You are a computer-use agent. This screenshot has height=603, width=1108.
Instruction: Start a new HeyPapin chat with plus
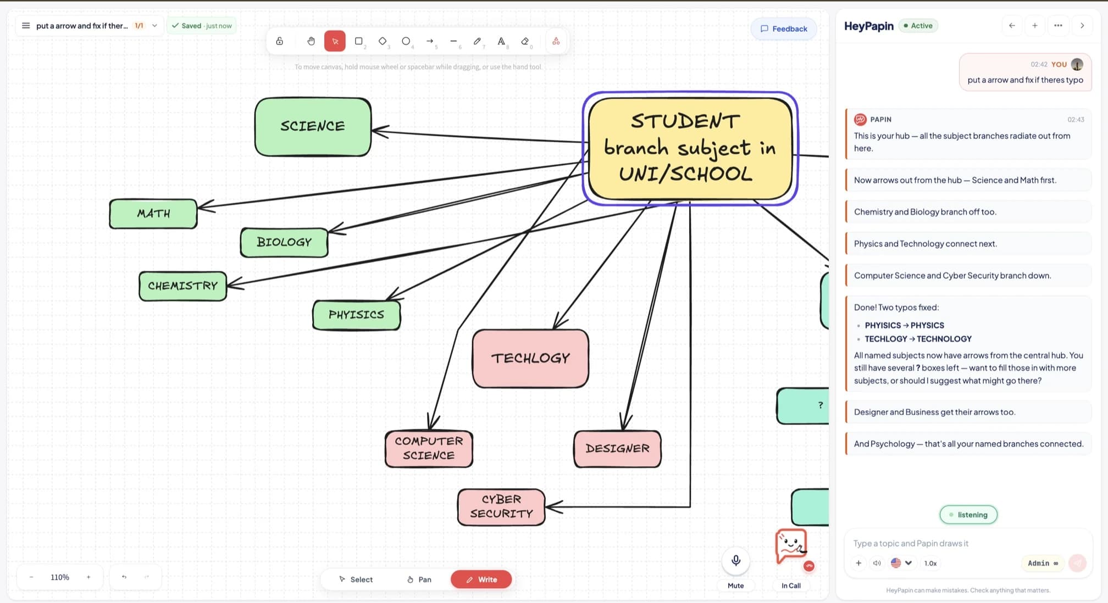(1035, 25)
